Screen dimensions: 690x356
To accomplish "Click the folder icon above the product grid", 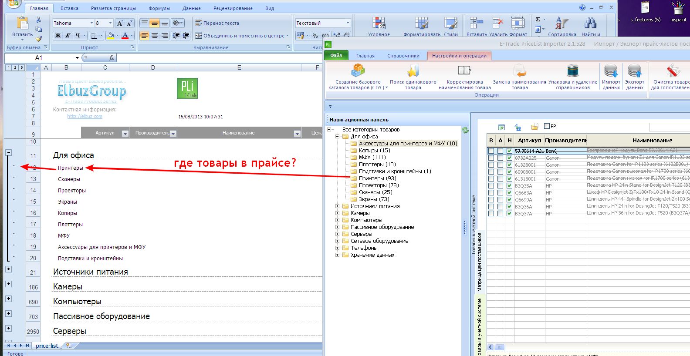I will click(x=534, y=127).
